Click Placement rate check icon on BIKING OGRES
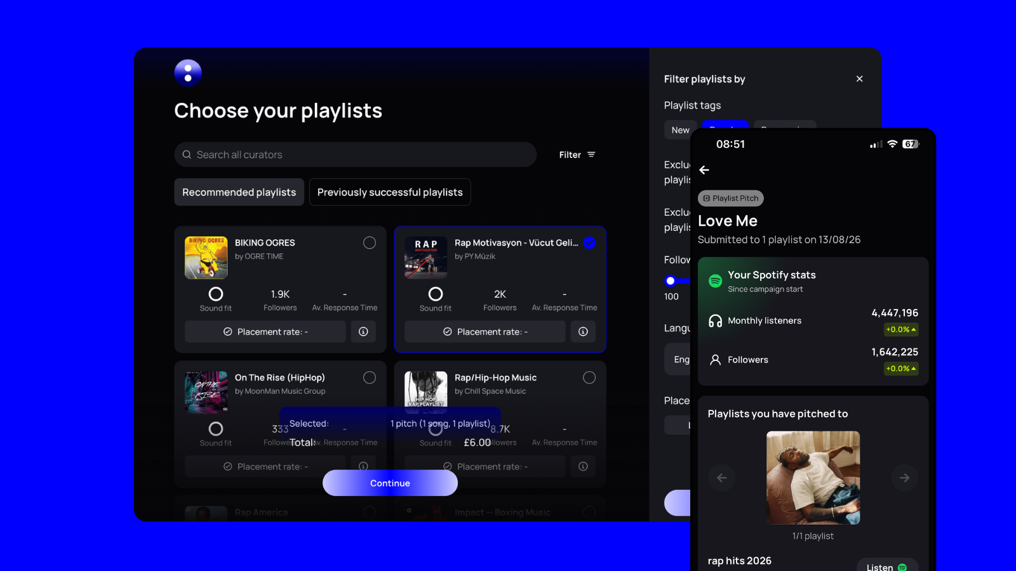This screenshot has width=1016, height=571. [x=227, y=332]
